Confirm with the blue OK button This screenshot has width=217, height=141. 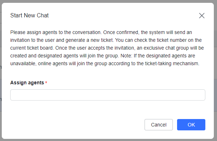click(x=191, y=125)
